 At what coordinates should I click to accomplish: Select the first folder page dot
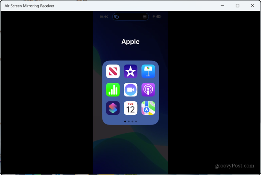point(125,122)
